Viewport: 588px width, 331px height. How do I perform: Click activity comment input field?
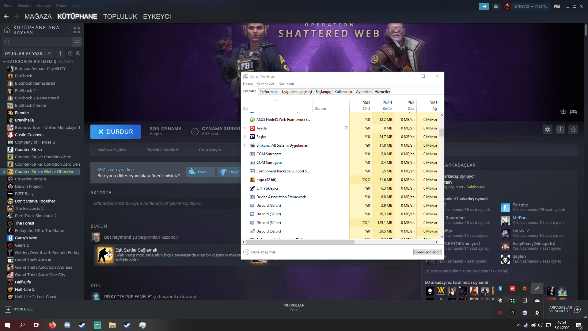point(165,203)
